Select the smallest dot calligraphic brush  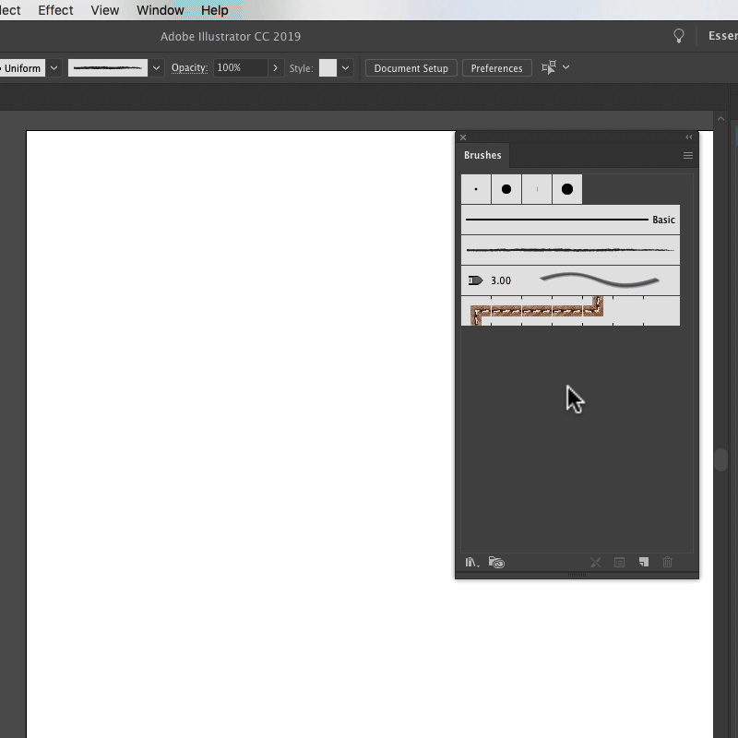point(476,189)
